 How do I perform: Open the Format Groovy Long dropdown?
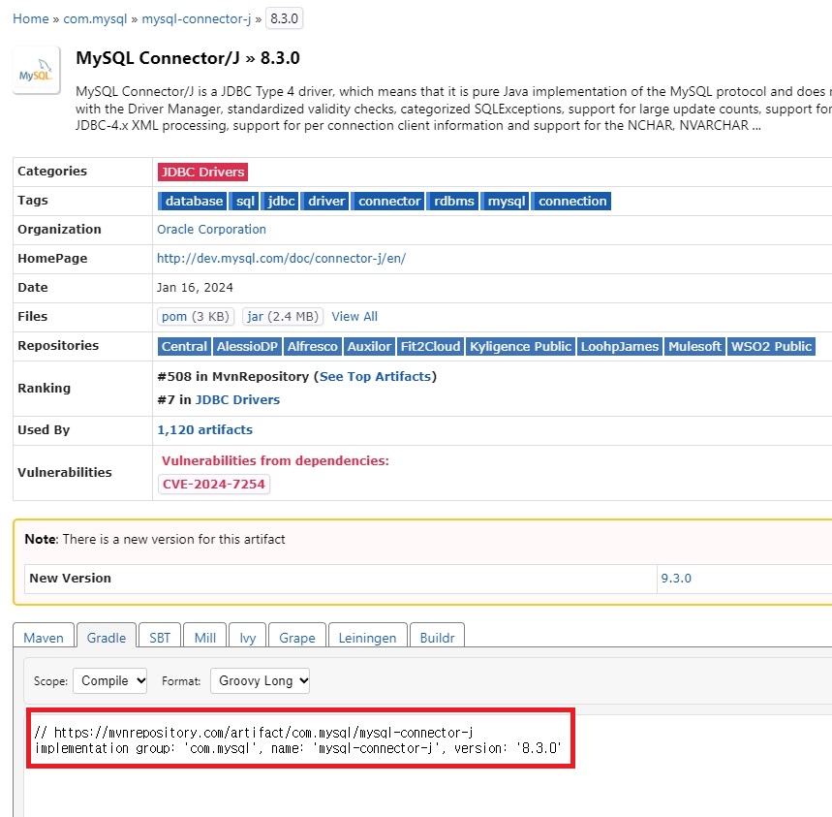[260, 681]
